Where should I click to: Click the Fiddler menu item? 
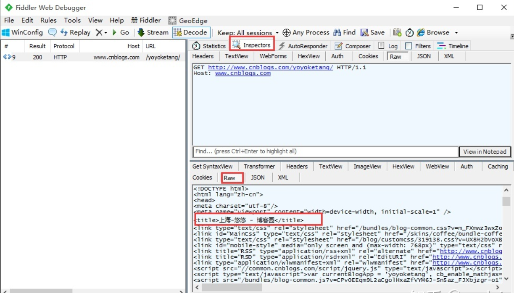[x=146, y=20]
